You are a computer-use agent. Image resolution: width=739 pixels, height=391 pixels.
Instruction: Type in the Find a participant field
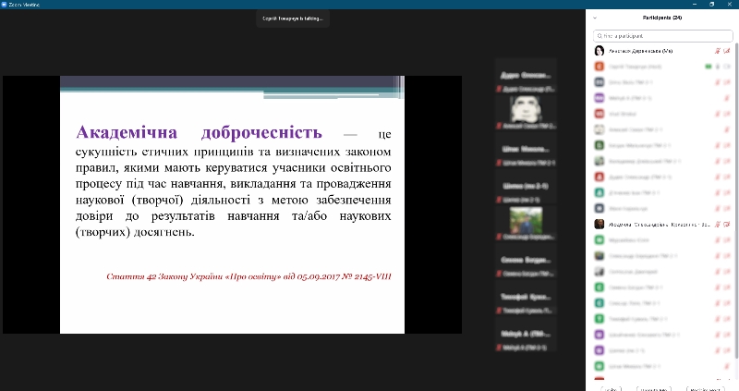(x=662, y=36)
